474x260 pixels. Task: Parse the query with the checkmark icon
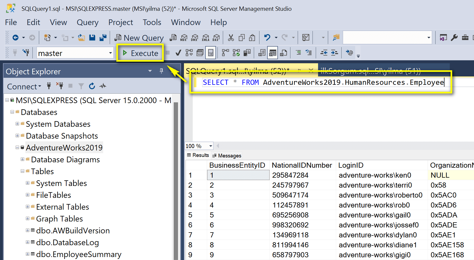(x=178, y=53)
